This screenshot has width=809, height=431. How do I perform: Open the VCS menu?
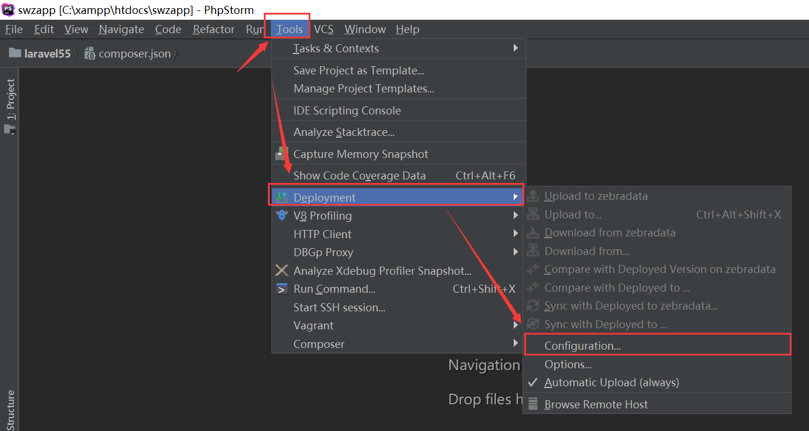pyautogui.click(x=324, y=29)
